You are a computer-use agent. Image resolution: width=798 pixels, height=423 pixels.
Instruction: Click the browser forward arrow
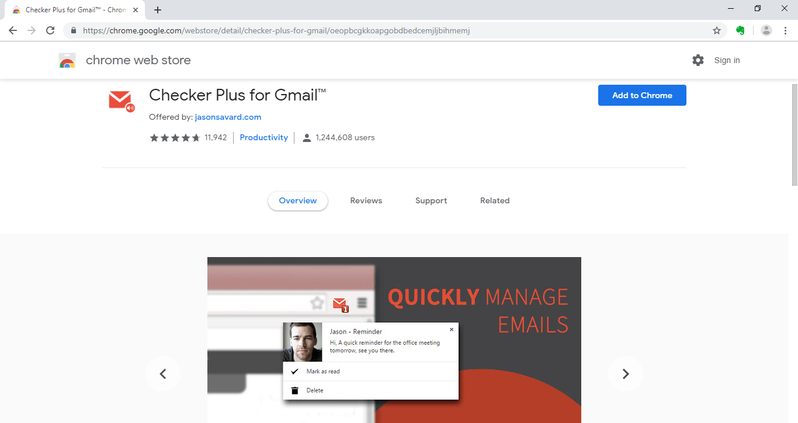[x=32, y=30]
